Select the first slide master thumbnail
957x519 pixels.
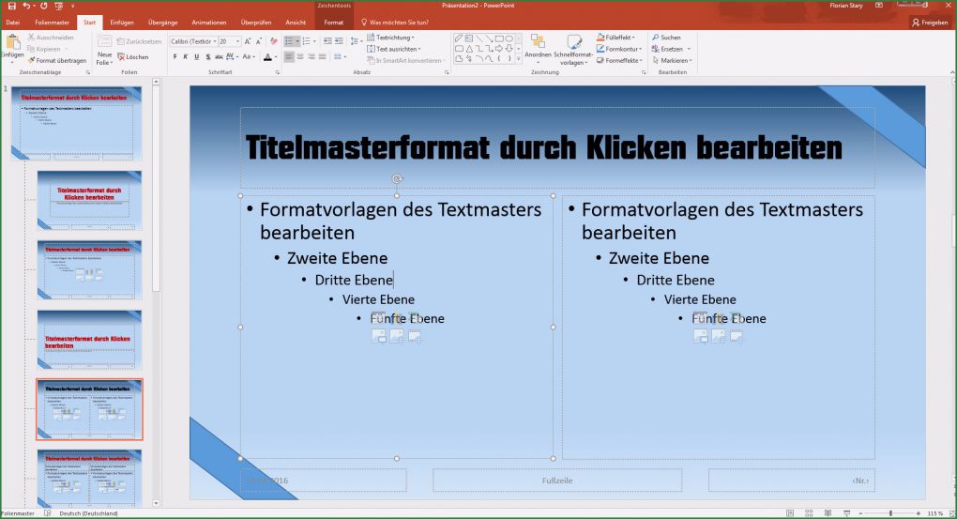pos(77,122)
